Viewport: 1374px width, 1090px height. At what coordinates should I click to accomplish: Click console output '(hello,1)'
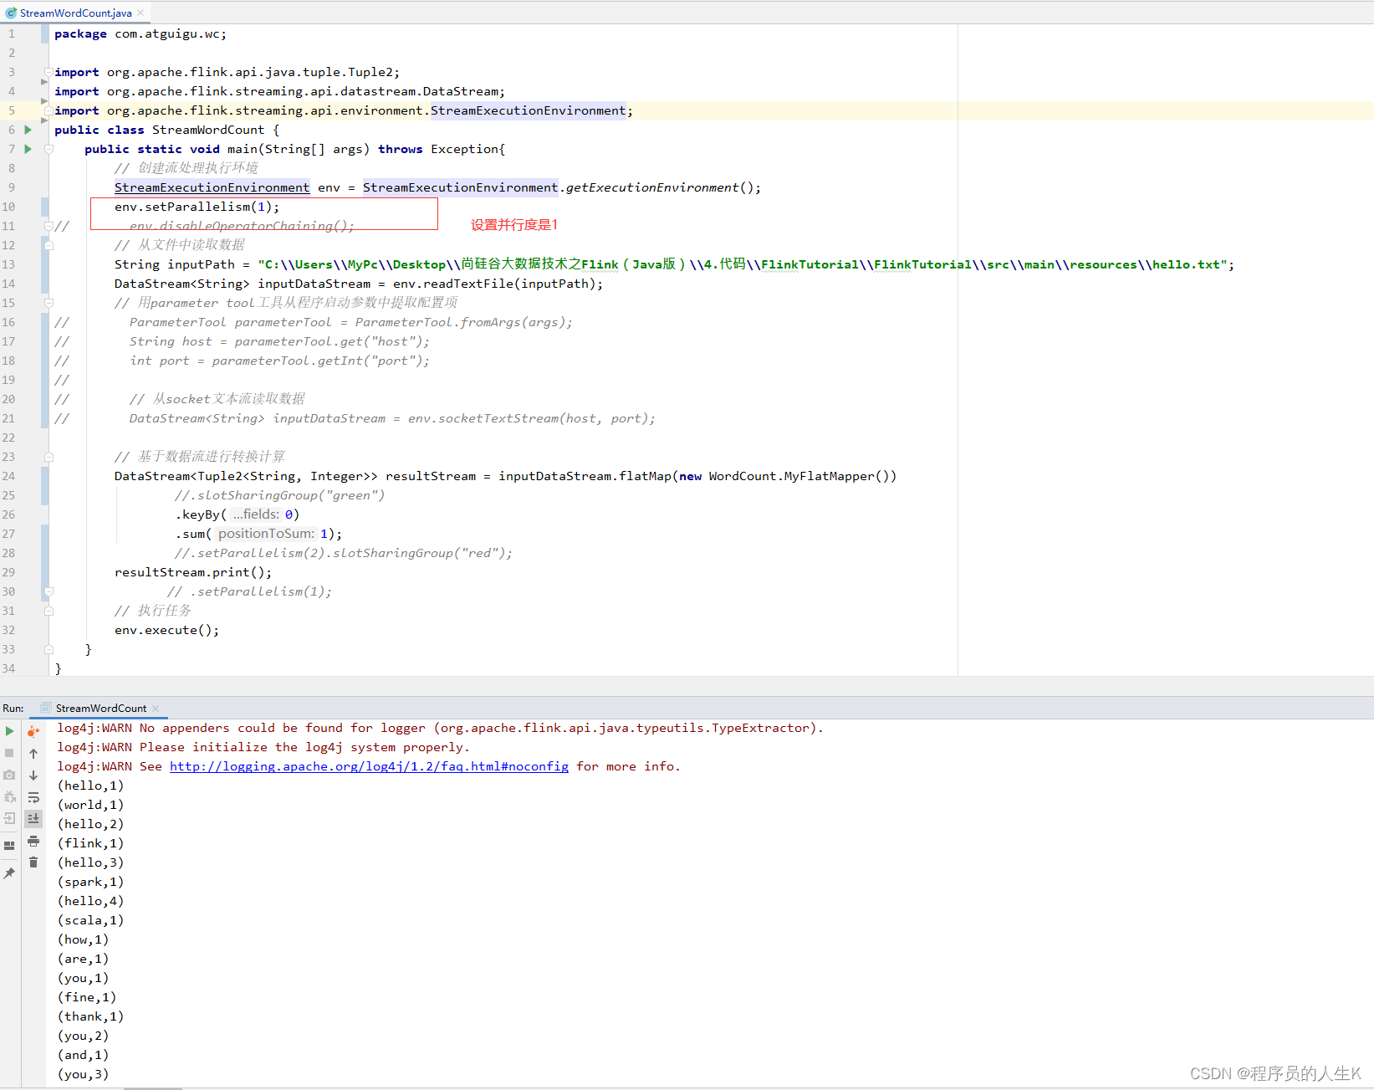[90, 786]
